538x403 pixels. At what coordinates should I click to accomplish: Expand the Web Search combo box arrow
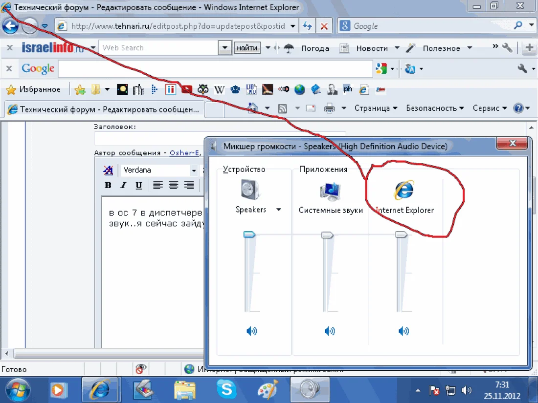225,48
